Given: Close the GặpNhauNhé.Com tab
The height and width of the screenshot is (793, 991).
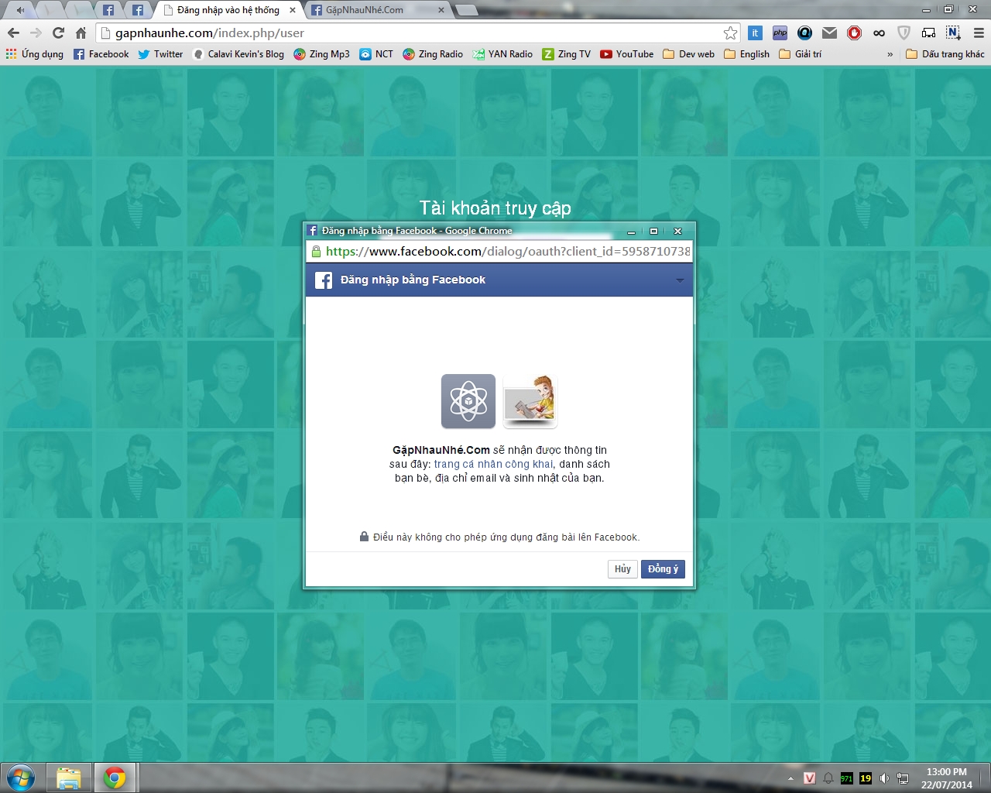Looking at the screenshot, I should click(441, 10).
